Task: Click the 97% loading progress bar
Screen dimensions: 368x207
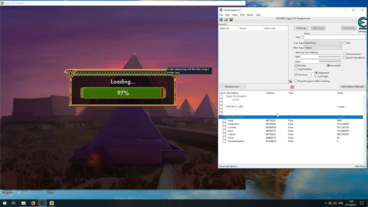Action: (x=123, y=93)
